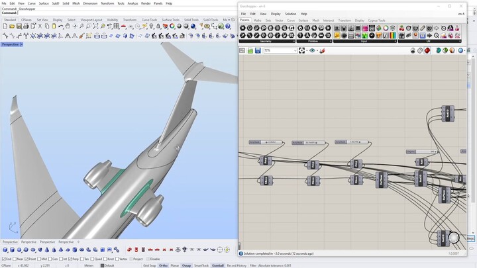Click the Zoom Extents icon in Grasshopper toolbar
Image resolution: width=477 pixels, height=268 pixels.
[302, 50]
